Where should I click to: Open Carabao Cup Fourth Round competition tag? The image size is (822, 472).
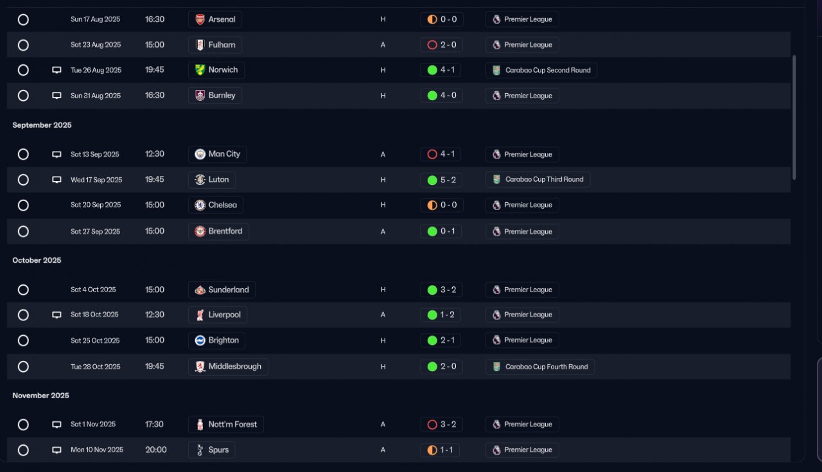click(x=540, y=367)
